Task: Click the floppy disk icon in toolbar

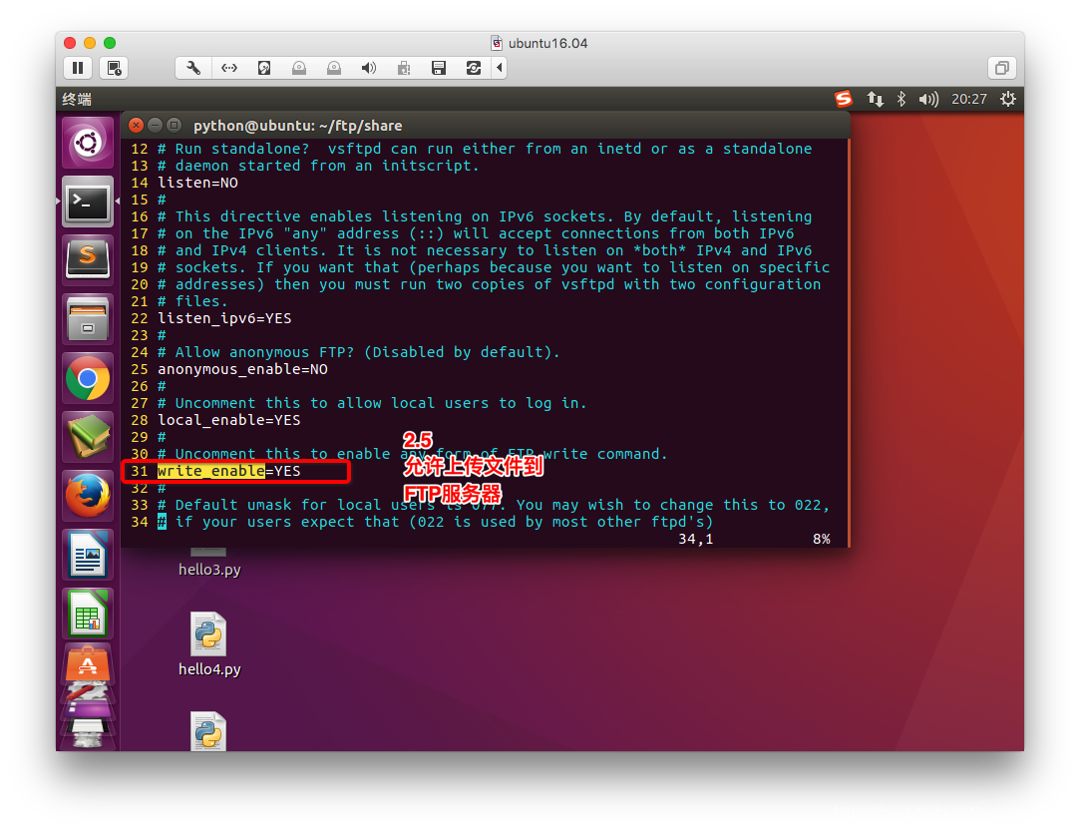Action: coord(439,68)
